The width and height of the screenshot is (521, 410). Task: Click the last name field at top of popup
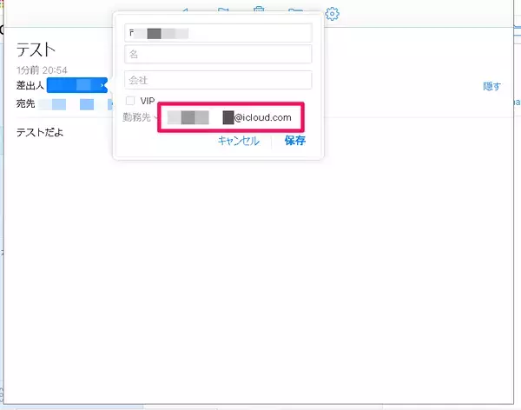(x=218, y=33)
